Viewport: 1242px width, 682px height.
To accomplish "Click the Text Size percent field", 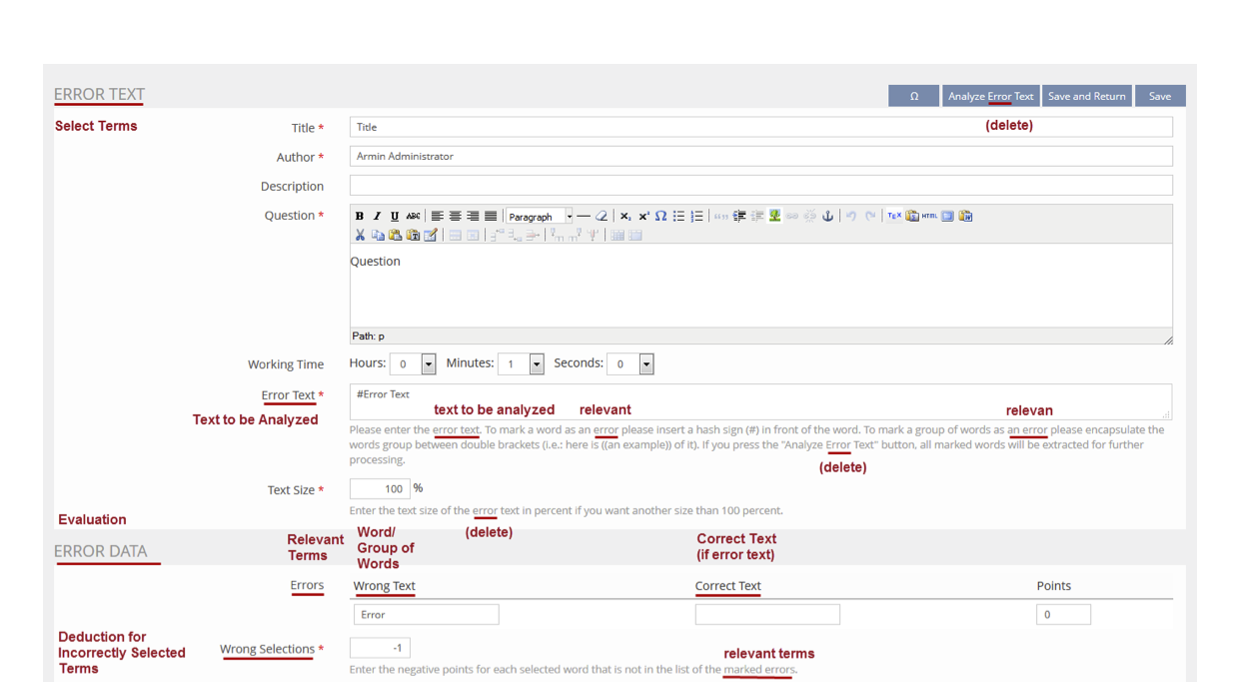I will [x=380, y=488].
